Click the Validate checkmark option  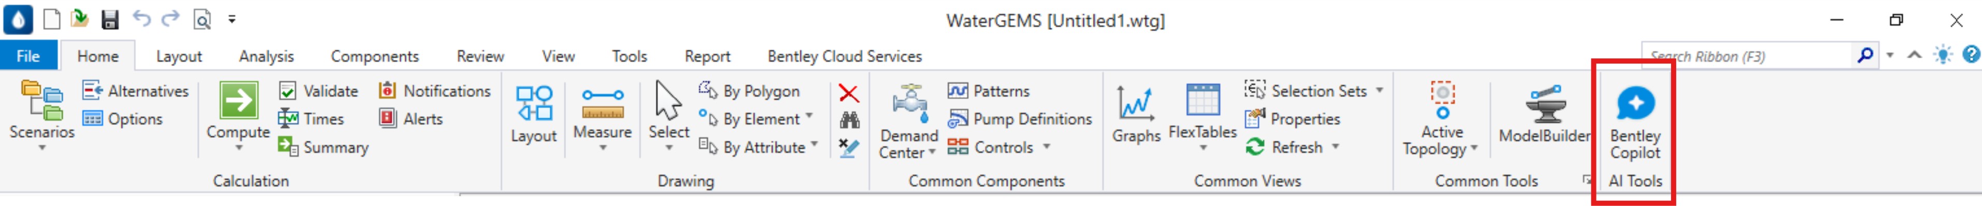(319, 91)
